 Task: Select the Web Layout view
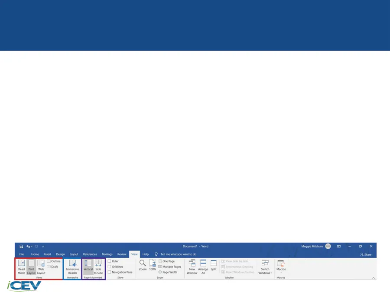[41, 267]
